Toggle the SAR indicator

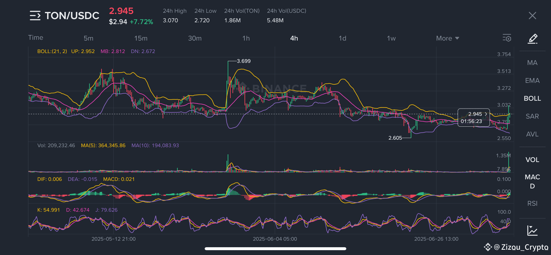point(532,116)
